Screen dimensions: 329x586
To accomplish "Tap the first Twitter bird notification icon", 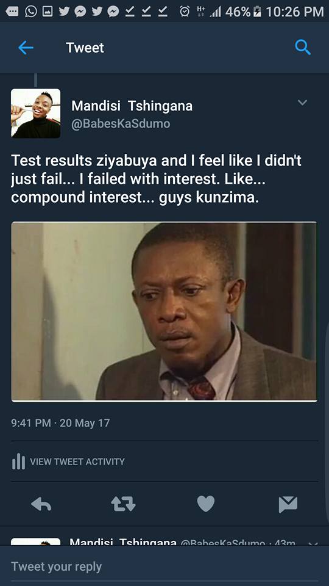I will tap(64, 12).
